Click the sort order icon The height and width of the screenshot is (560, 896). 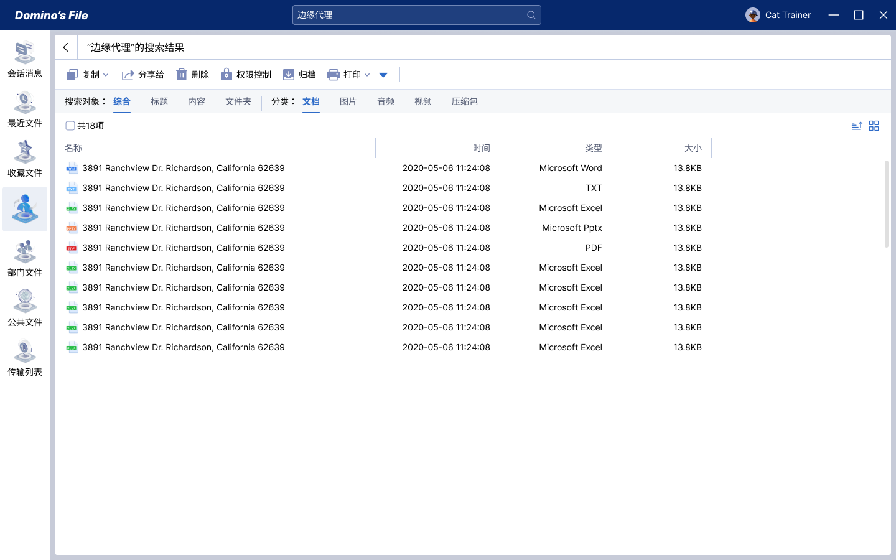[856, 126]
